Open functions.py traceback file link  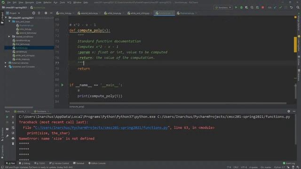pos(102,128)
